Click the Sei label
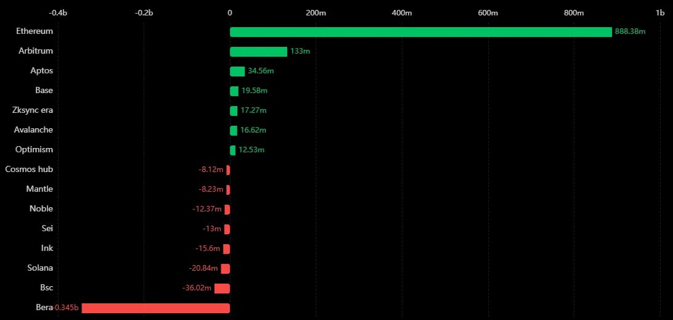The width and height of the screenshot is (673, 320). [x=47, y=229]
